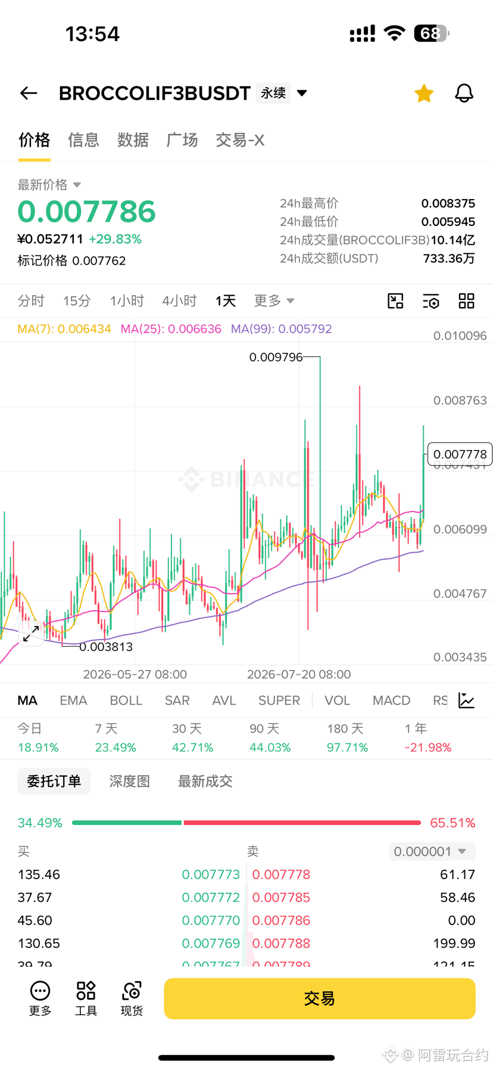Toggle the BOLL indicator
This screenshot has width=493, height=1070.
click(x=126, y=700)
